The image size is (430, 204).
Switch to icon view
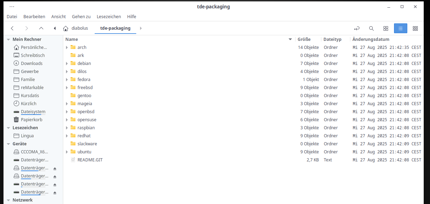point(386,28)
